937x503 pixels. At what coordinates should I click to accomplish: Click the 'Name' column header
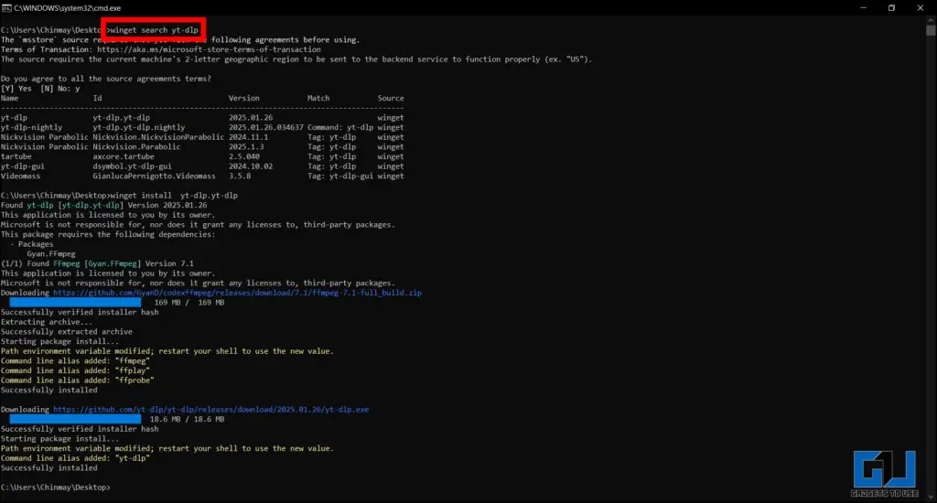(x=9, y=98)
